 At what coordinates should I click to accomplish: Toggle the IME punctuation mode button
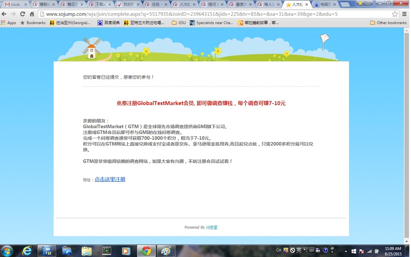pyautogui.click(x=305, y=250)
